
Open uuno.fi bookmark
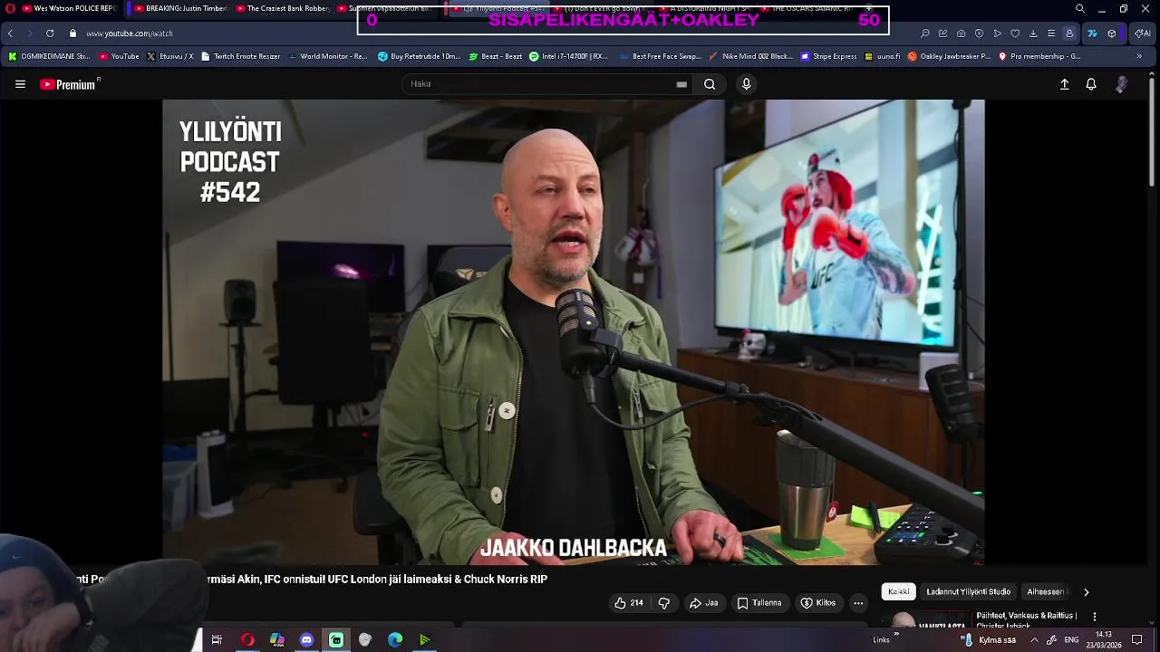tap(883, 56)
